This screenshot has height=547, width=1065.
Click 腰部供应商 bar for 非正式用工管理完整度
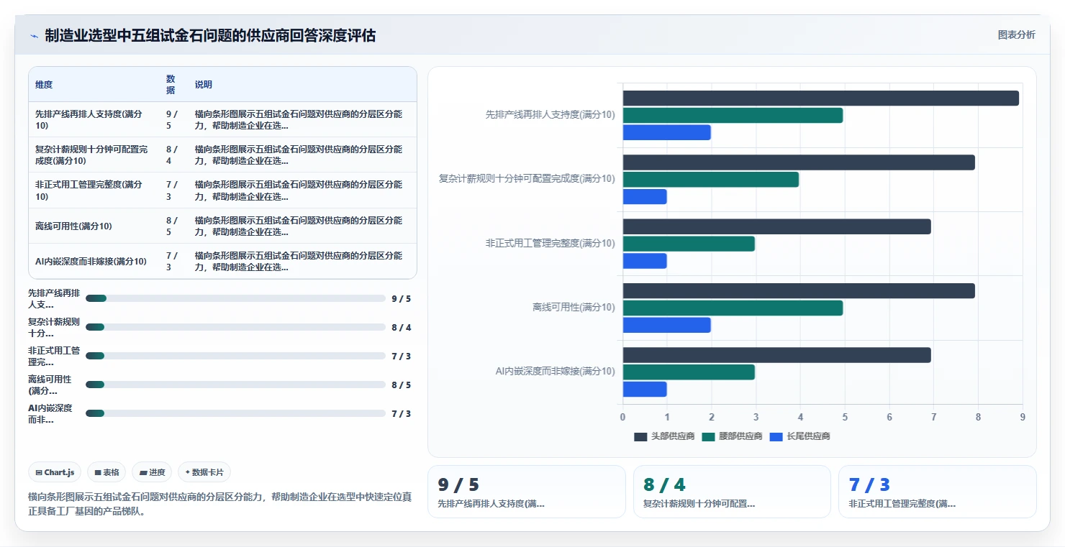point(689,244)
